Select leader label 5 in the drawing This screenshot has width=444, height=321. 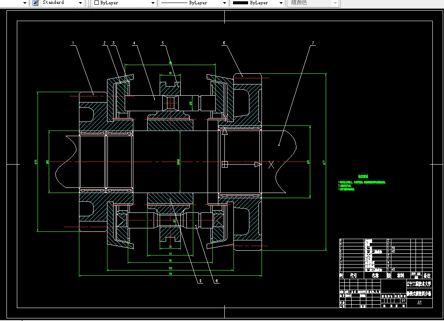click(x=163, y=43)
